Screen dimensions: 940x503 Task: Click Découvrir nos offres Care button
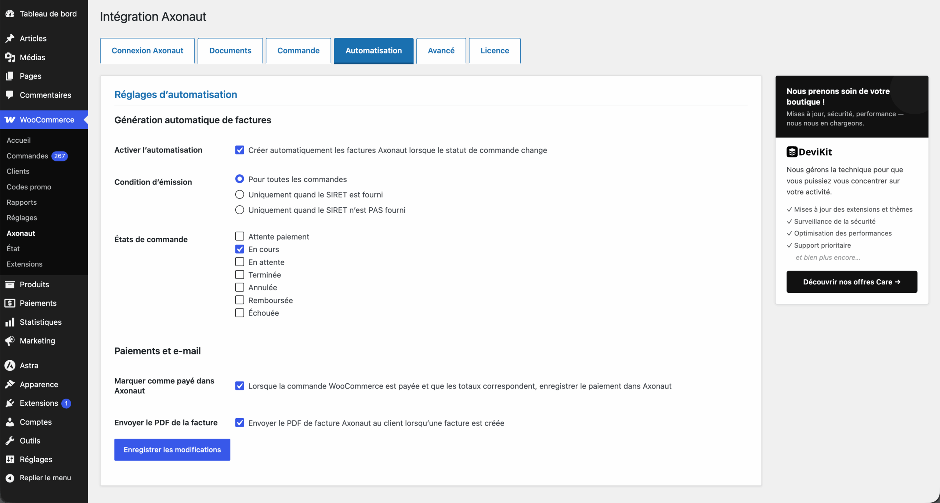[852, 282]
